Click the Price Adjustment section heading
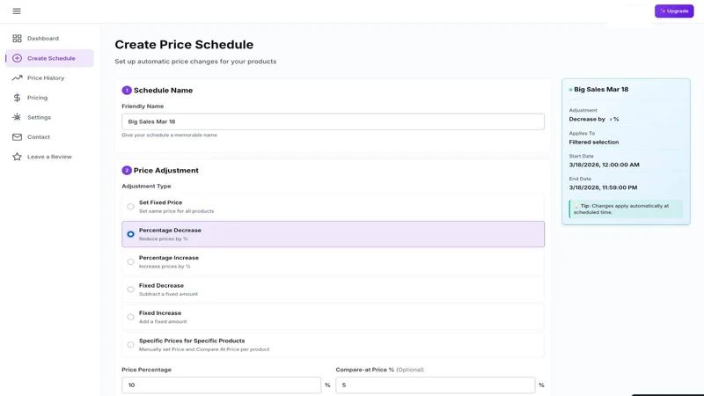This screenshot has width=704, height=396. click(x=166, y=171)
